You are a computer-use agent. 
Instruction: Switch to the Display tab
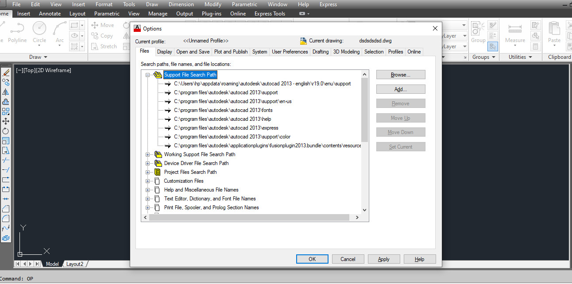pos(164,52)
